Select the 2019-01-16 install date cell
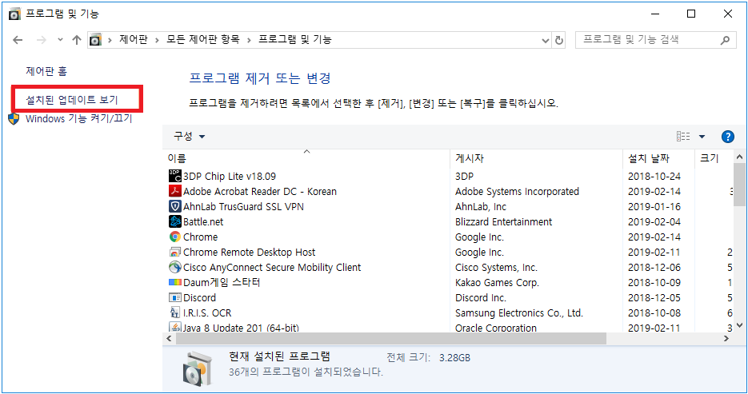 tap(654, 207)
